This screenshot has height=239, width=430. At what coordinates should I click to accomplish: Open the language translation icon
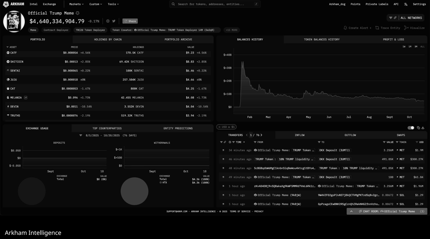tap(406, 4)
